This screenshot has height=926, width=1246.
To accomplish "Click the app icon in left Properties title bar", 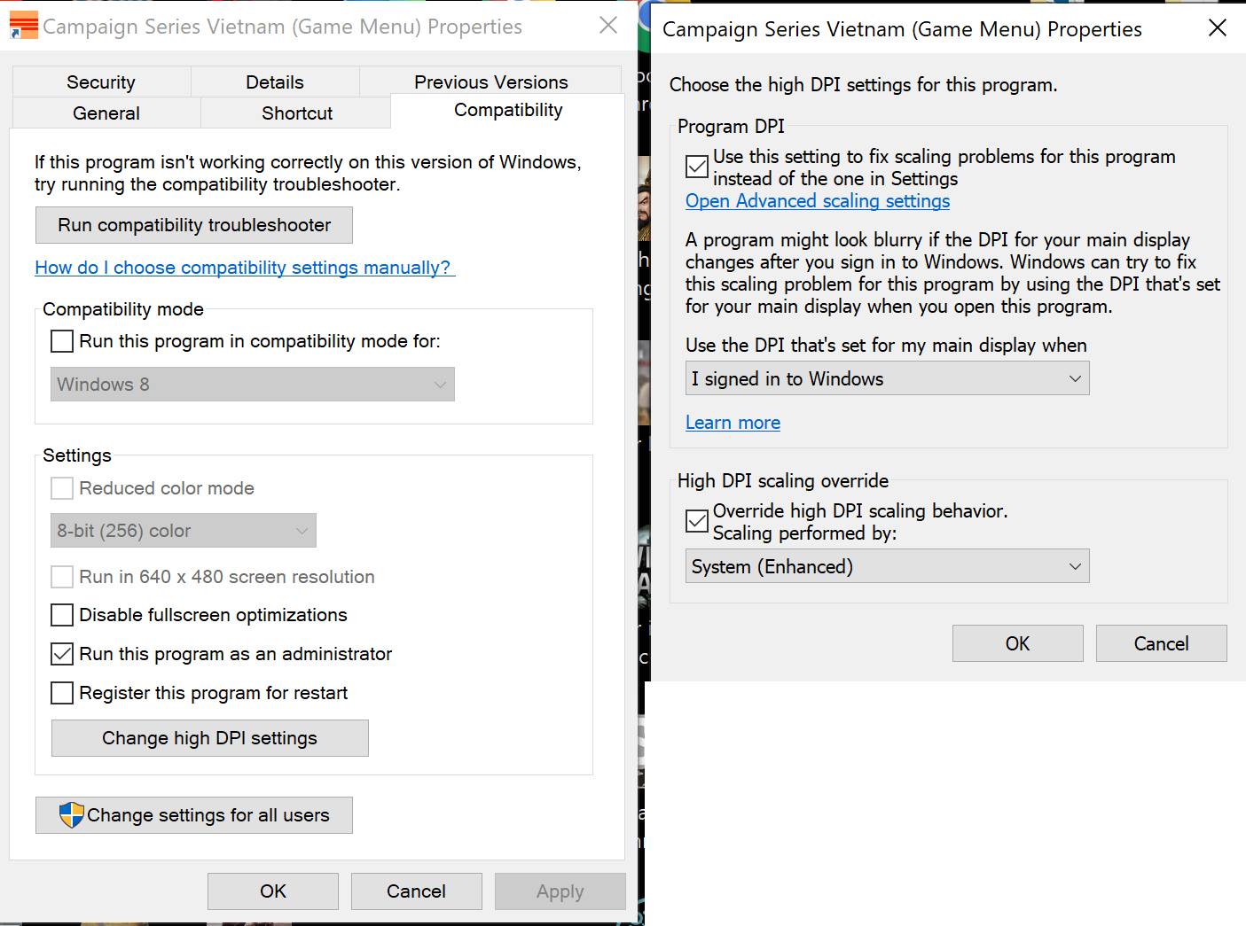I will [x=24, y=26].
